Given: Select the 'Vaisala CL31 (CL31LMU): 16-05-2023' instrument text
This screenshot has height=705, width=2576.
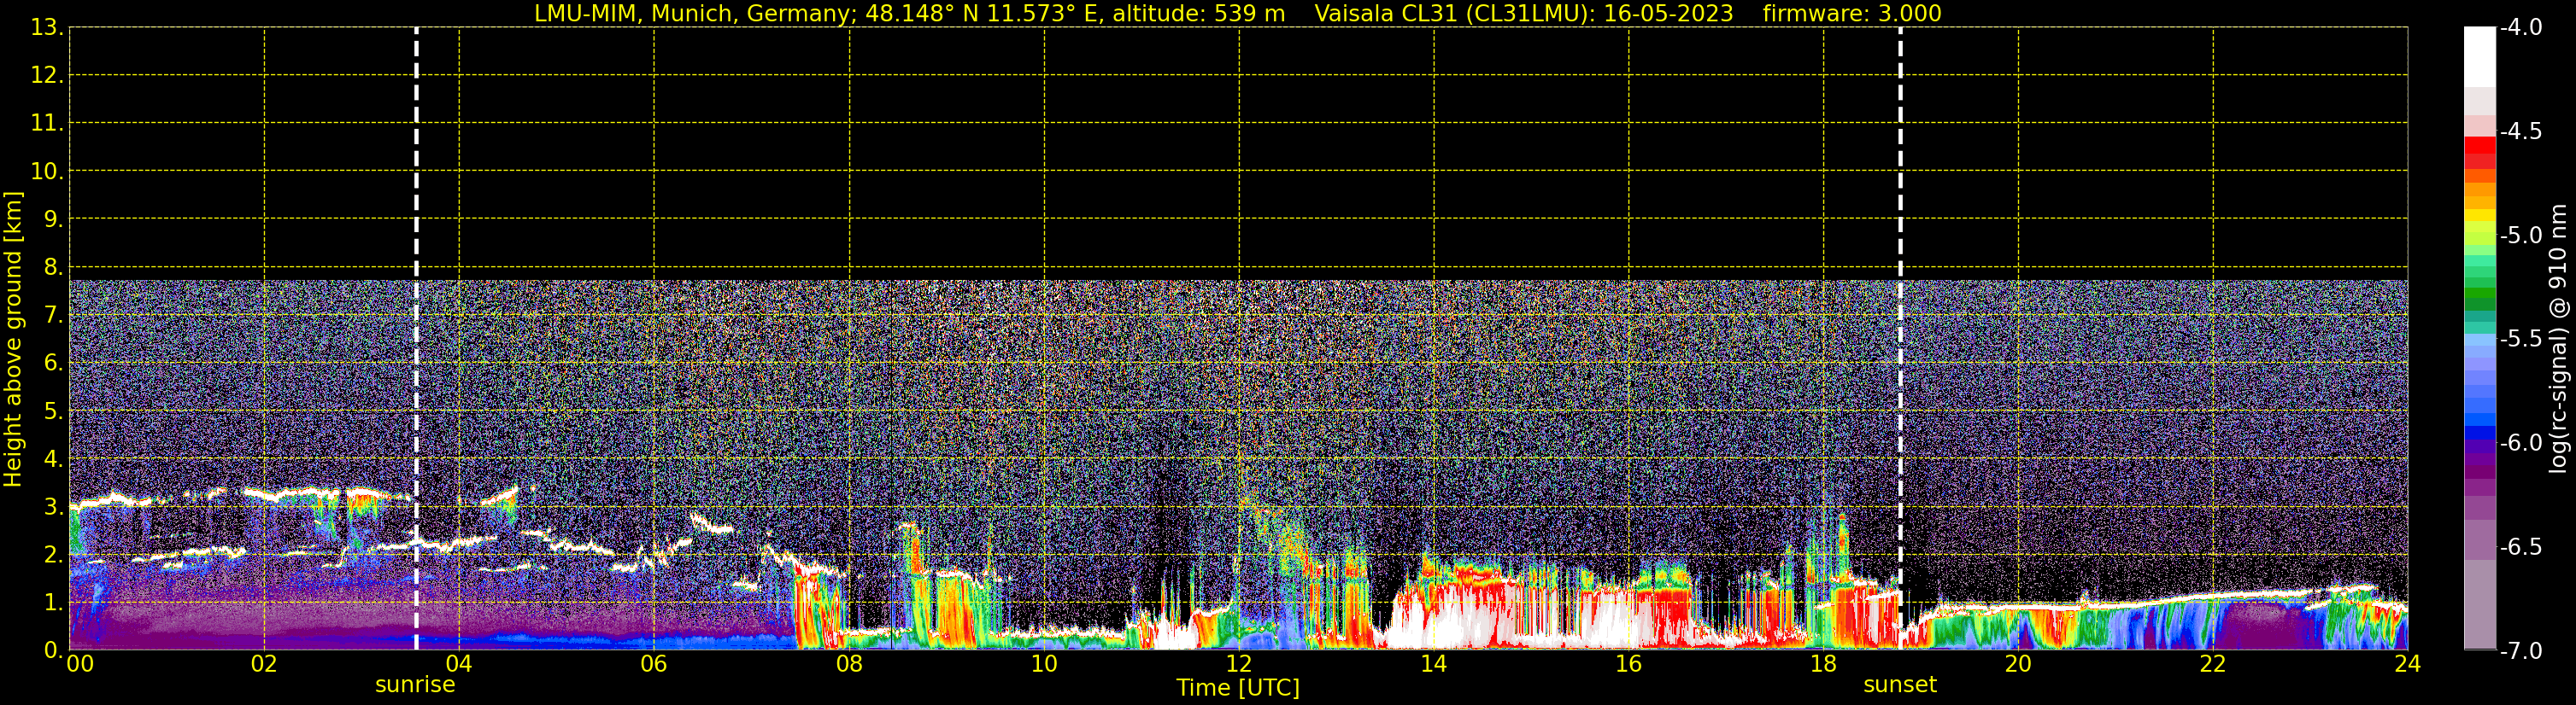Looking at the screenshot, I should click(x=1523, y=13).
